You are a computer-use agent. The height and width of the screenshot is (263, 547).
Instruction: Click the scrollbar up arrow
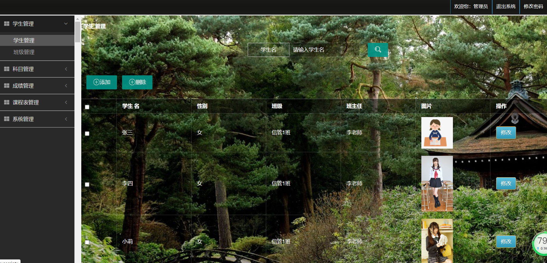click(77, 18)
